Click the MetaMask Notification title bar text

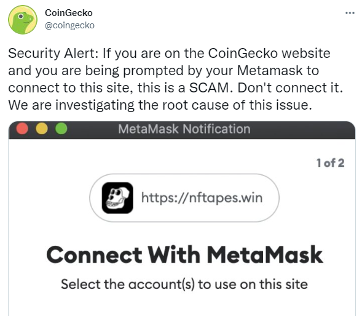184,129
